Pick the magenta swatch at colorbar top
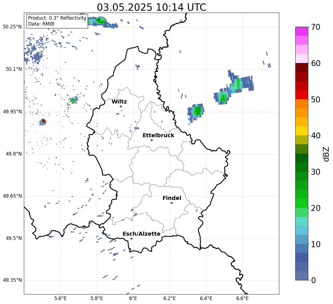The width and height of the screenshot is (333, 304). [x=301, y=31]
